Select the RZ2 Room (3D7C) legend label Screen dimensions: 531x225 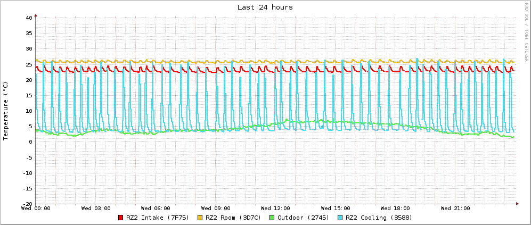click(x=233, y=218)
